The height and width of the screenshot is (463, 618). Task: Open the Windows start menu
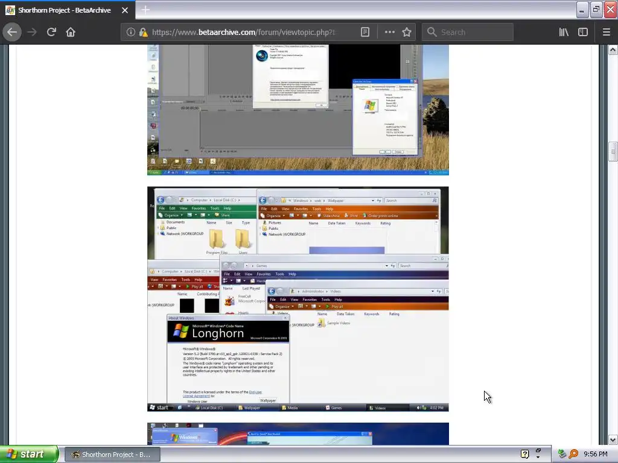click(x=29, y=454)
